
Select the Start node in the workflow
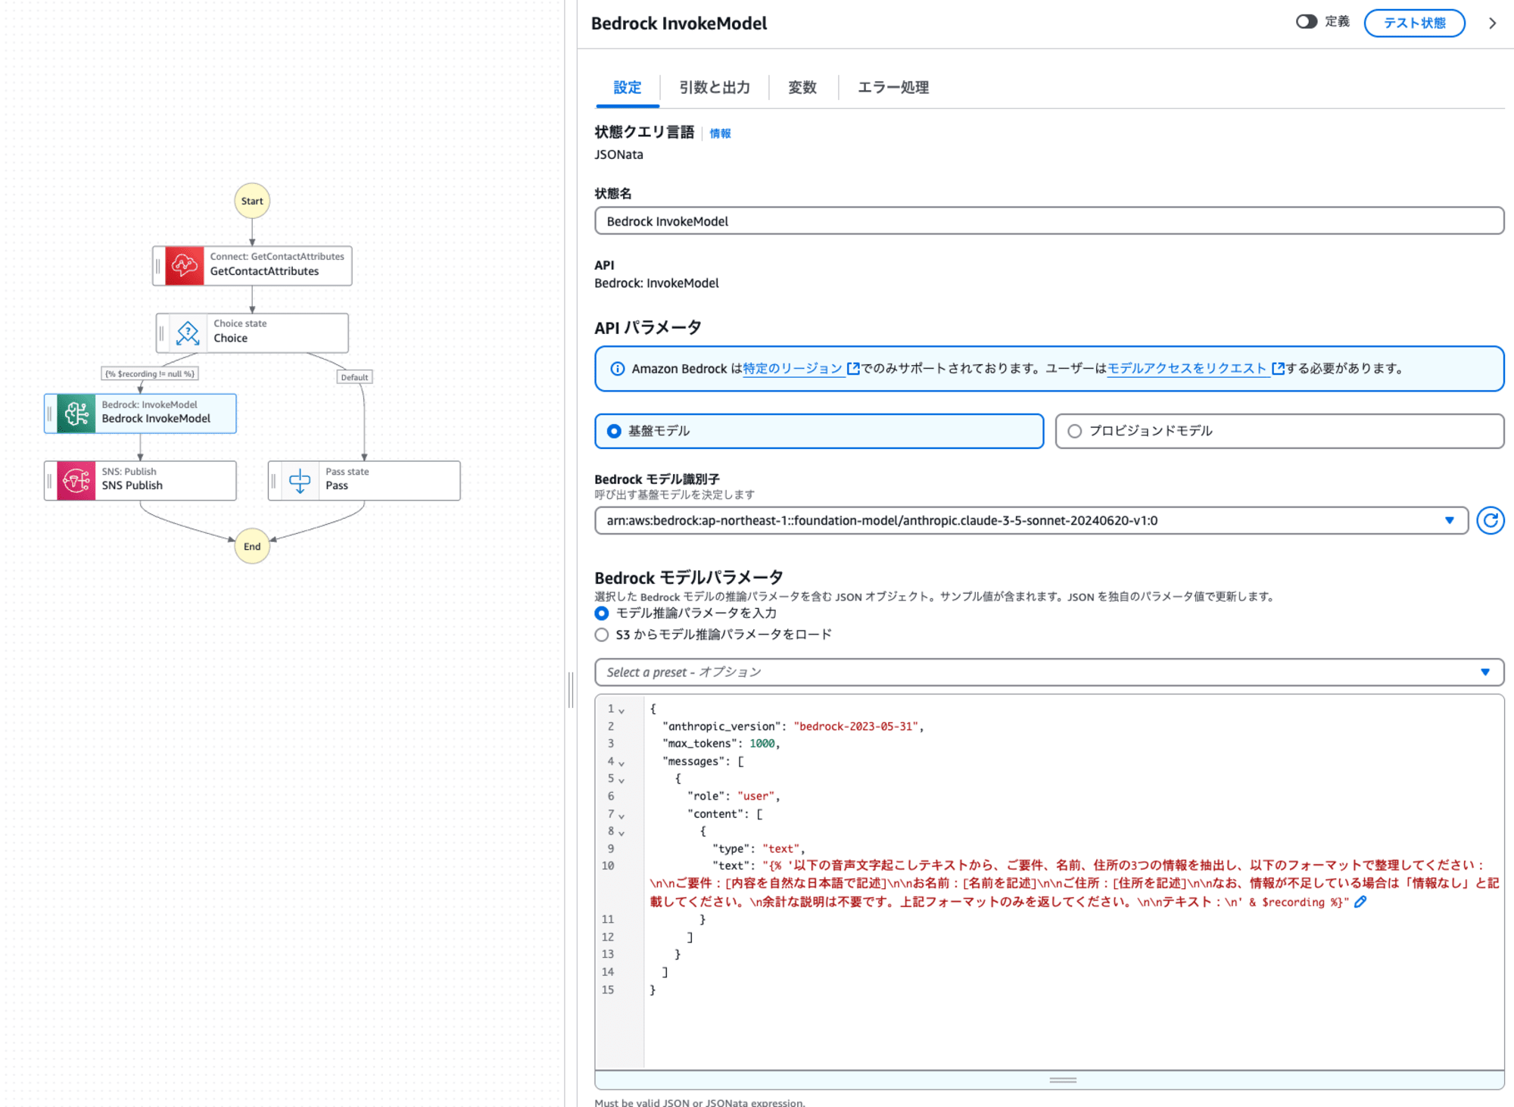pos(252,201)
